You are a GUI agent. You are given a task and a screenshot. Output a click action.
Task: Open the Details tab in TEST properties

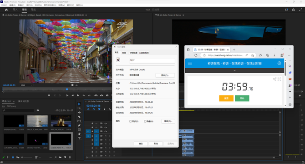coord(134,53)
